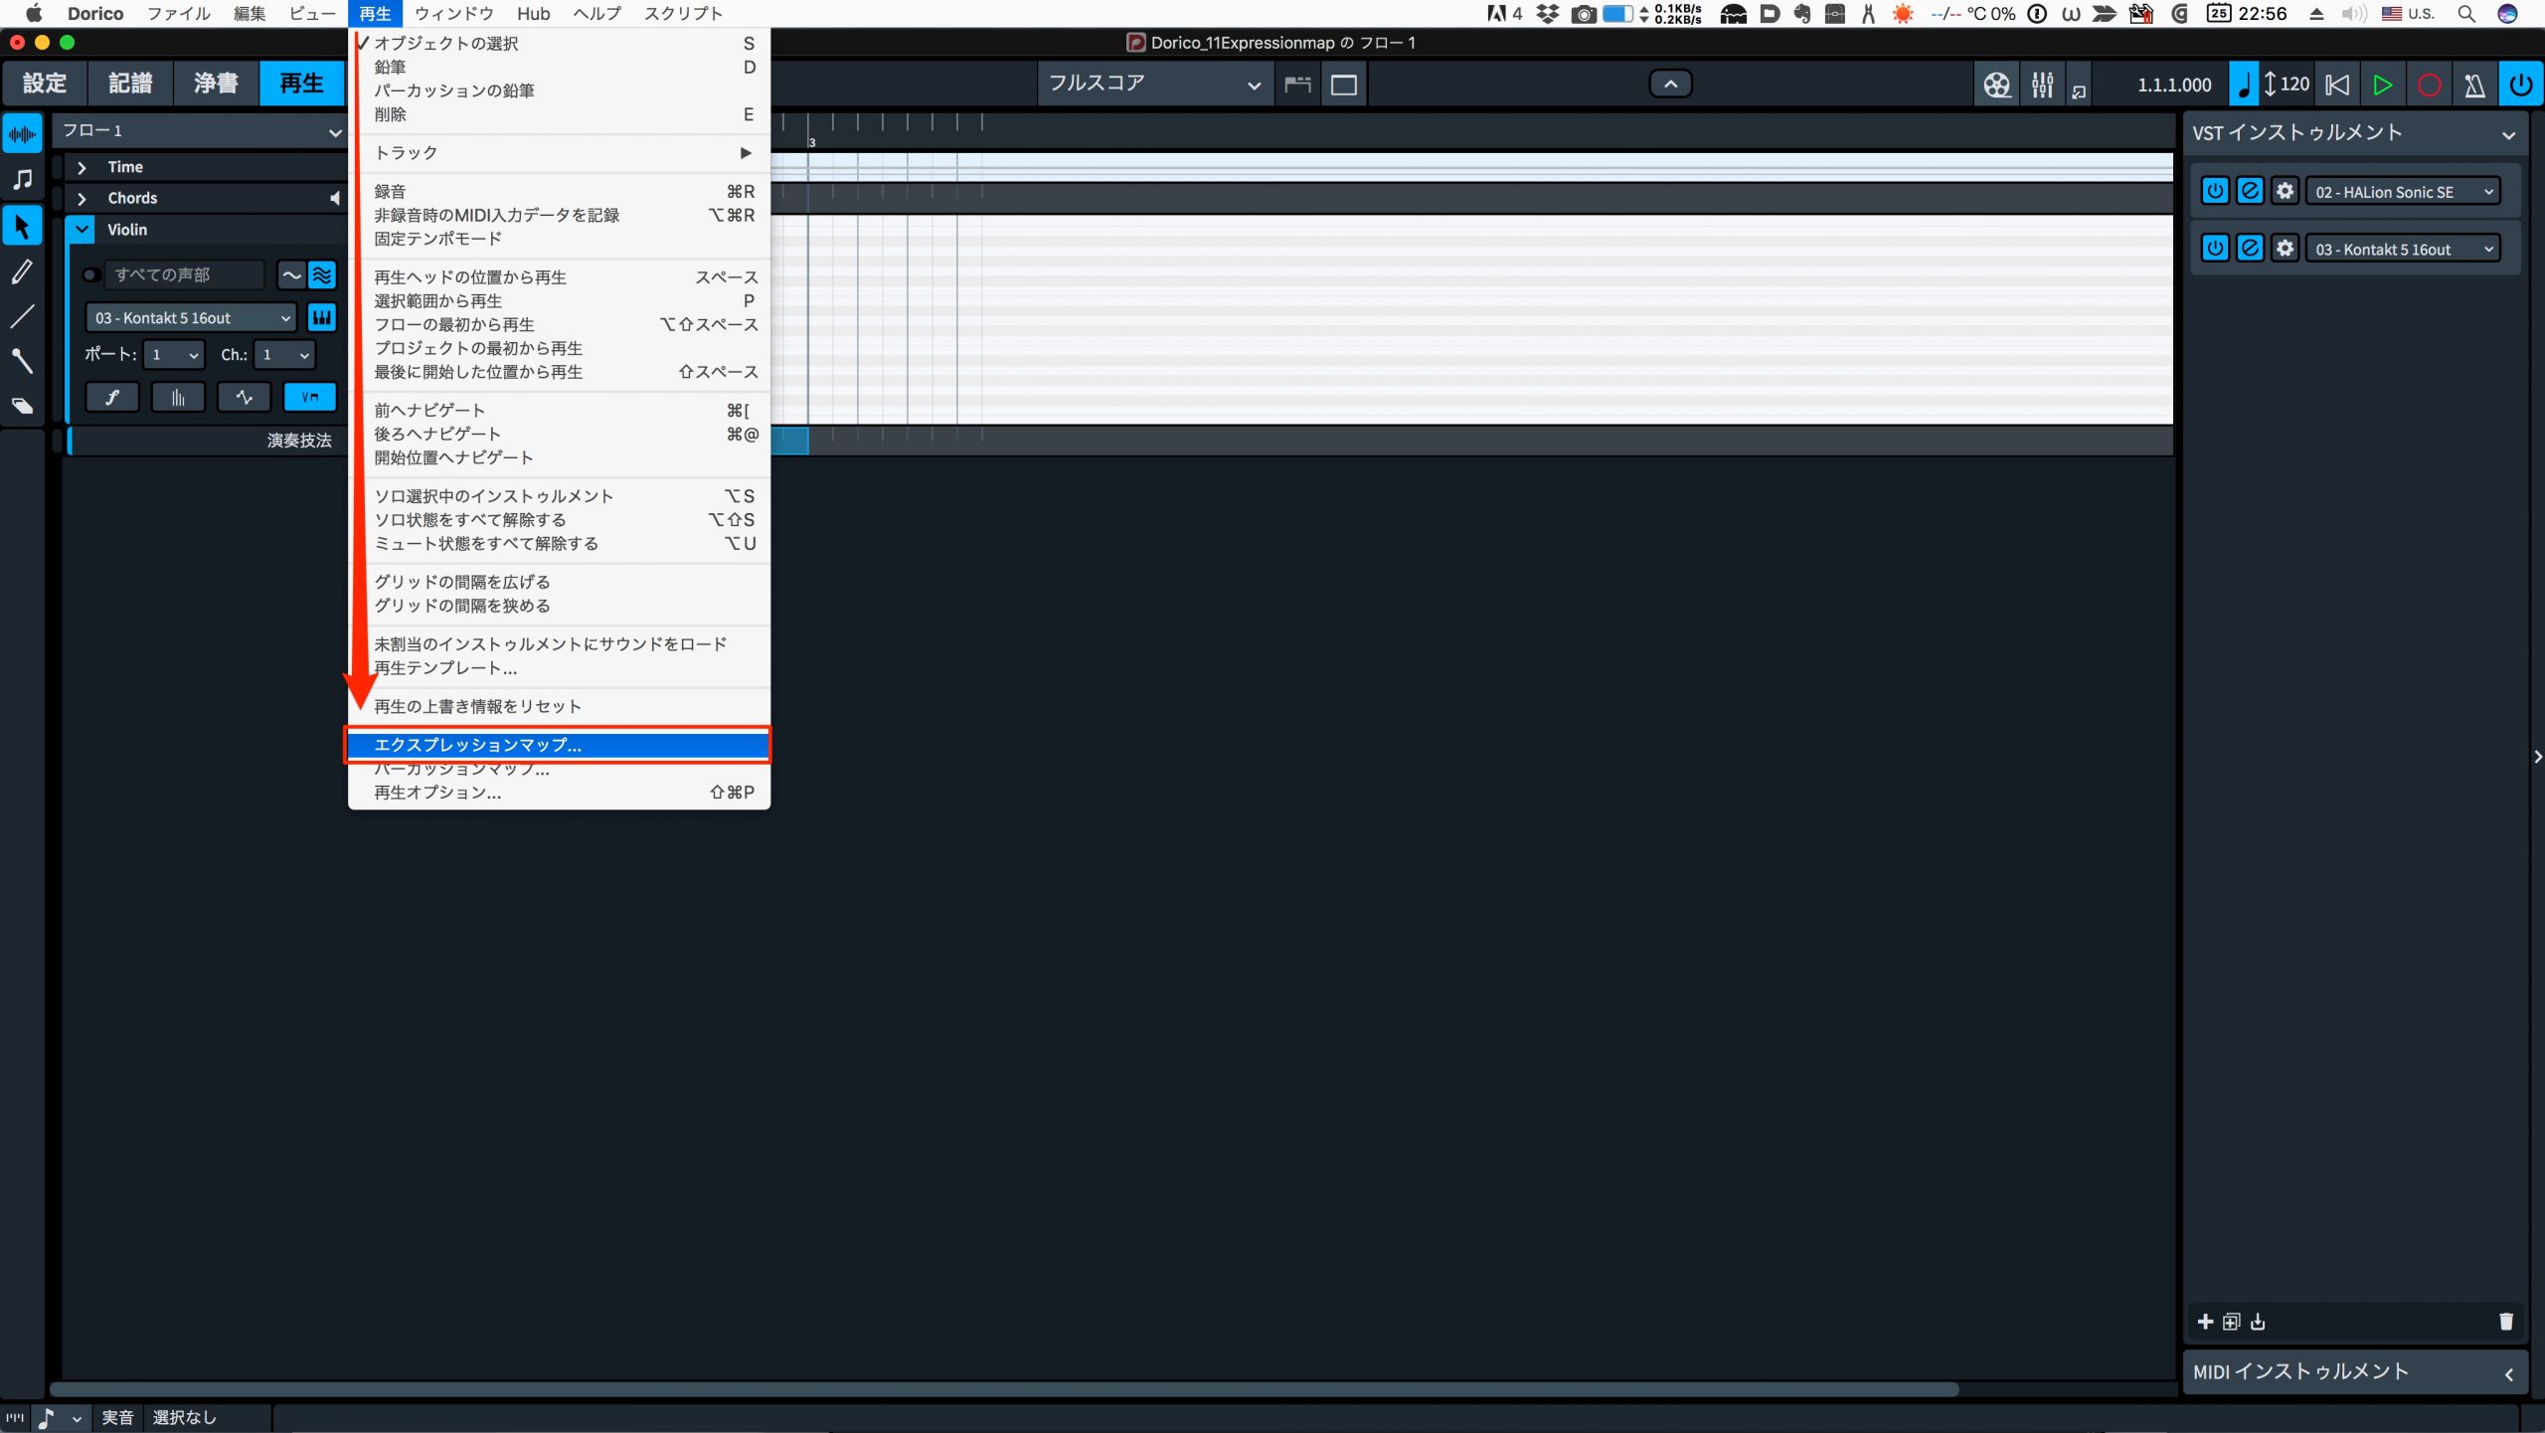Open the ファイル menu in the menu bar
This screenshot has height=1433, width=2545.
[x=179, y=13]
